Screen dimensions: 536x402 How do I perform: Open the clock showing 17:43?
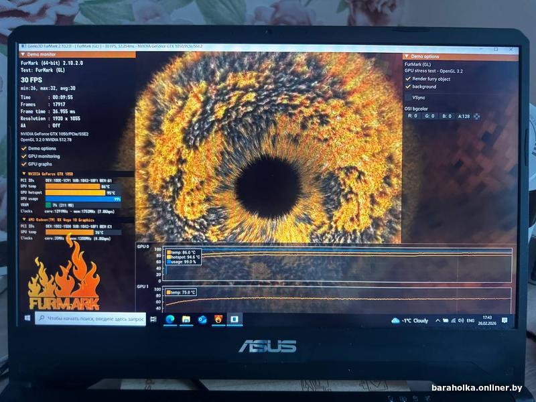coord(487,320)
